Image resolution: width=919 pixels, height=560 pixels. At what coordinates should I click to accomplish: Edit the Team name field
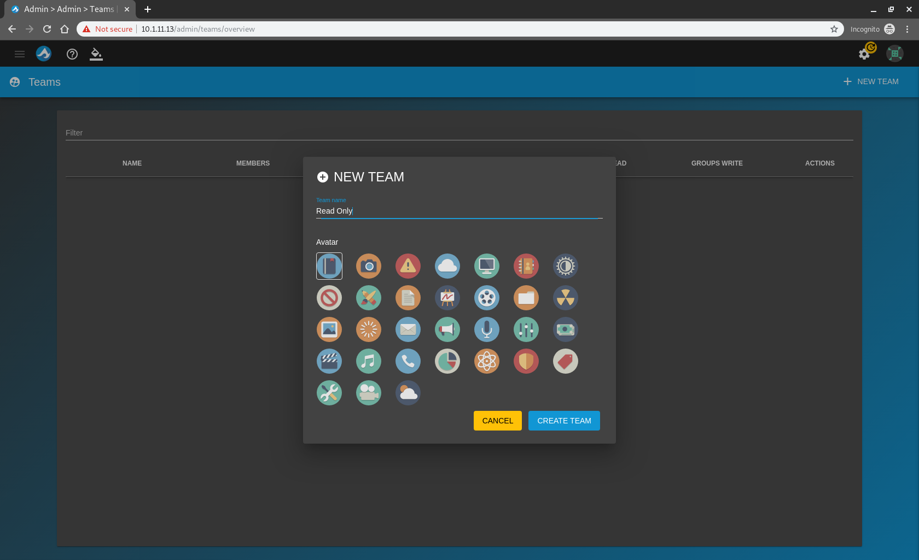[x=460, y=211]
